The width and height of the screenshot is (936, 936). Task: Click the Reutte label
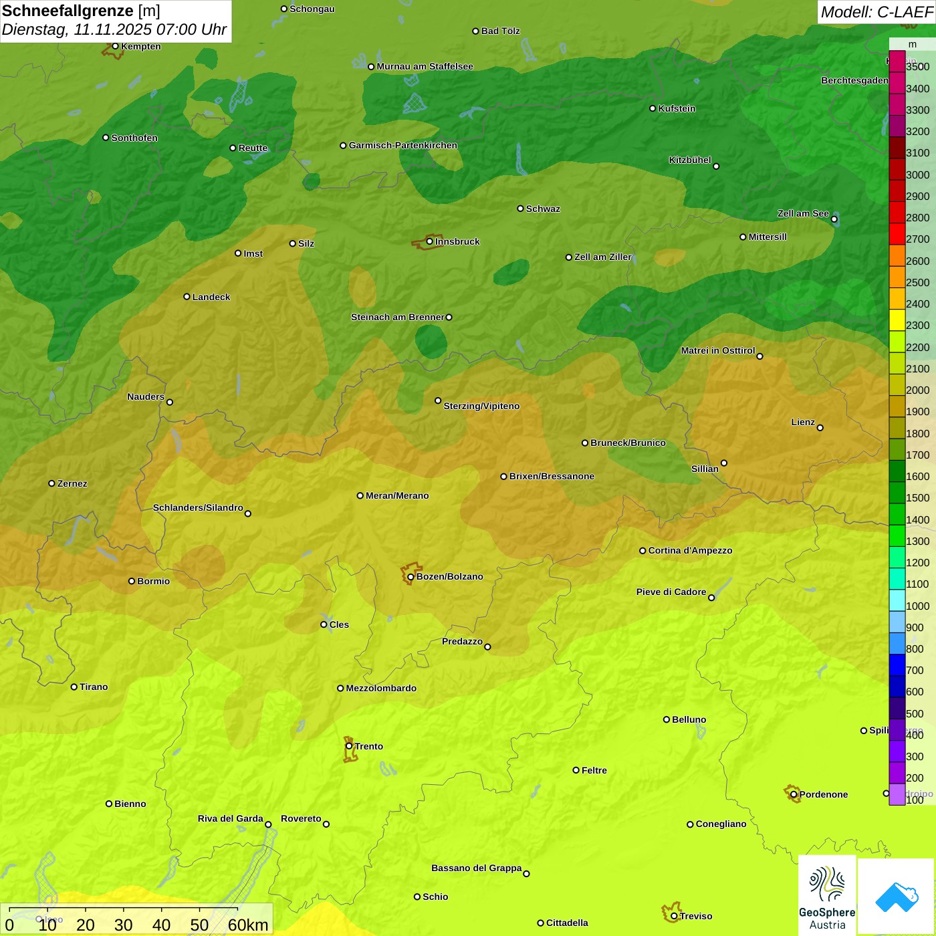tap(253, 148)
